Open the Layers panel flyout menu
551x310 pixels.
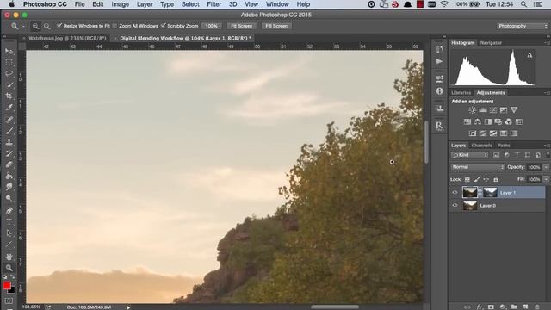[x=547, y=146]
